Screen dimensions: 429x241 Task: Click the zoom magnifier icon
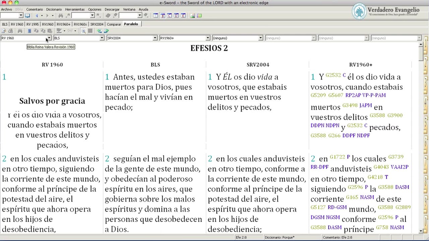[83, 31]
